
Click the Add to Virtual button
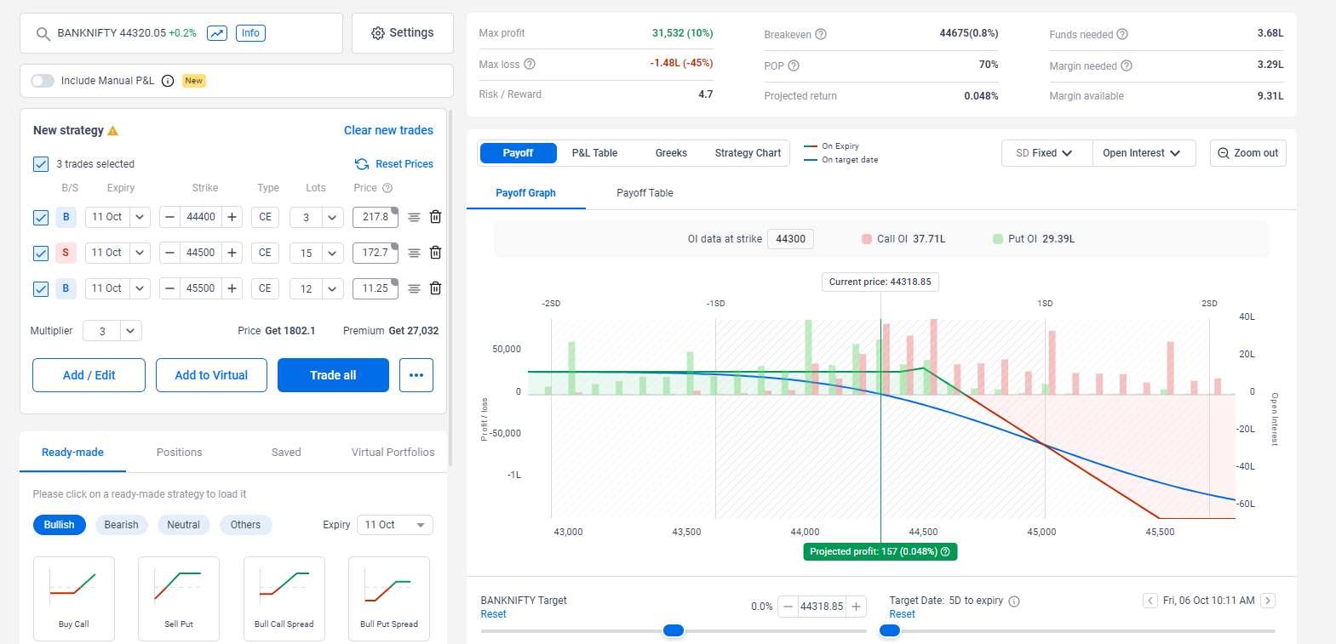211,375
